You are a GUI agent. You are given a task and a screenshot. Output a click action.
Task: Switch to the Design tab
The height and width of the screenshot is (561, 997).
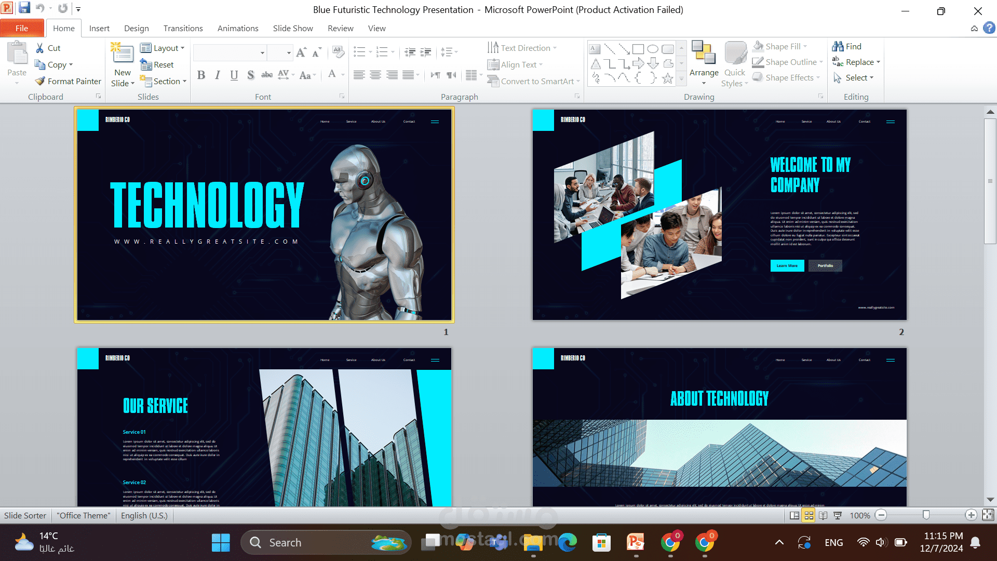point(137,28)
